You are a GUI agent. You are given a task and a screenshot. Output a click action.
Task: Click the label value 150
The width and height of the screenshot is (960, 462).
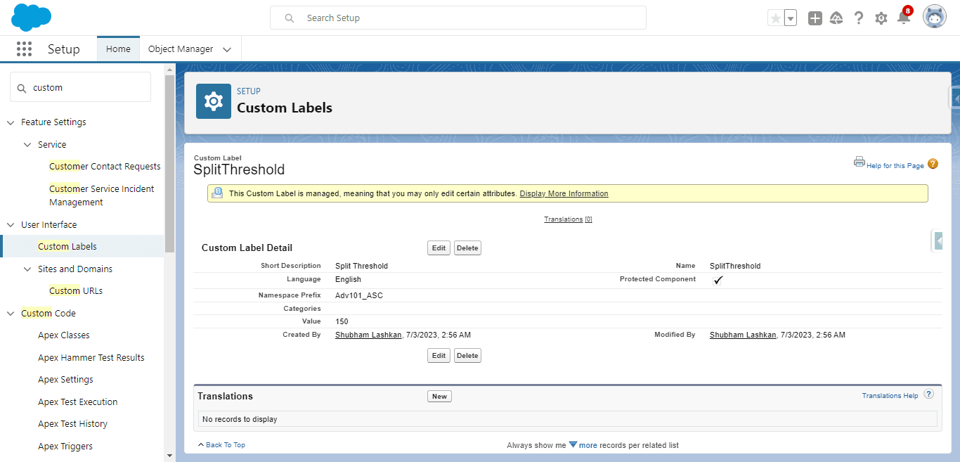pos(342,321)
